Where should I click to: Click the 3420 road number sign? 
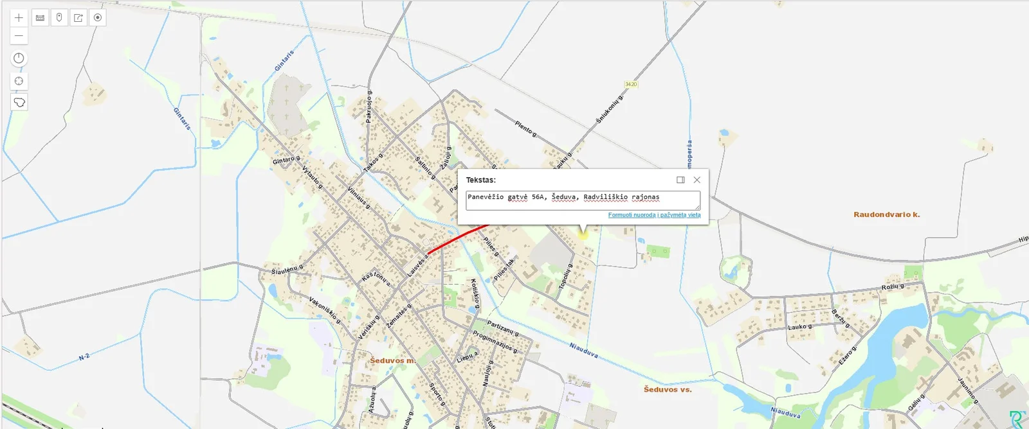point(631,84)
